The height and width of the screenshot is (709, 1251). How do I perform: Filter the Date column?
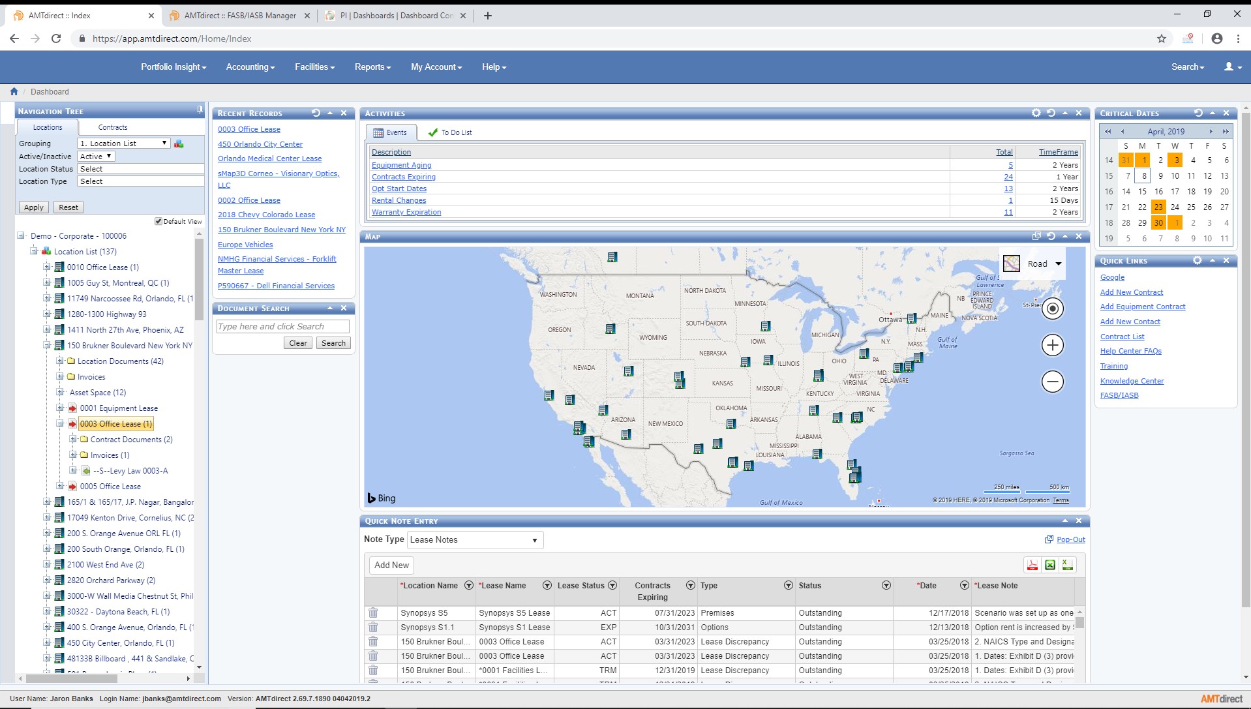tap(964, 585)
